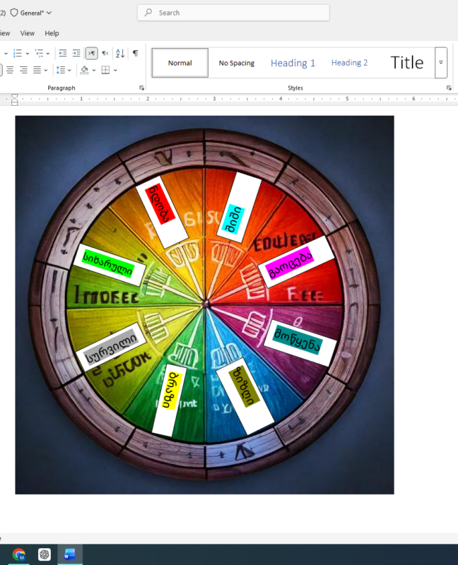Click the numbered list icon
The height and width of the screenshot is (565, 458).
point(16,53)
